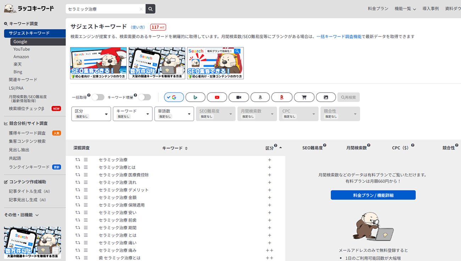Open the 区分 filter dropdown

tap(91, 114)
